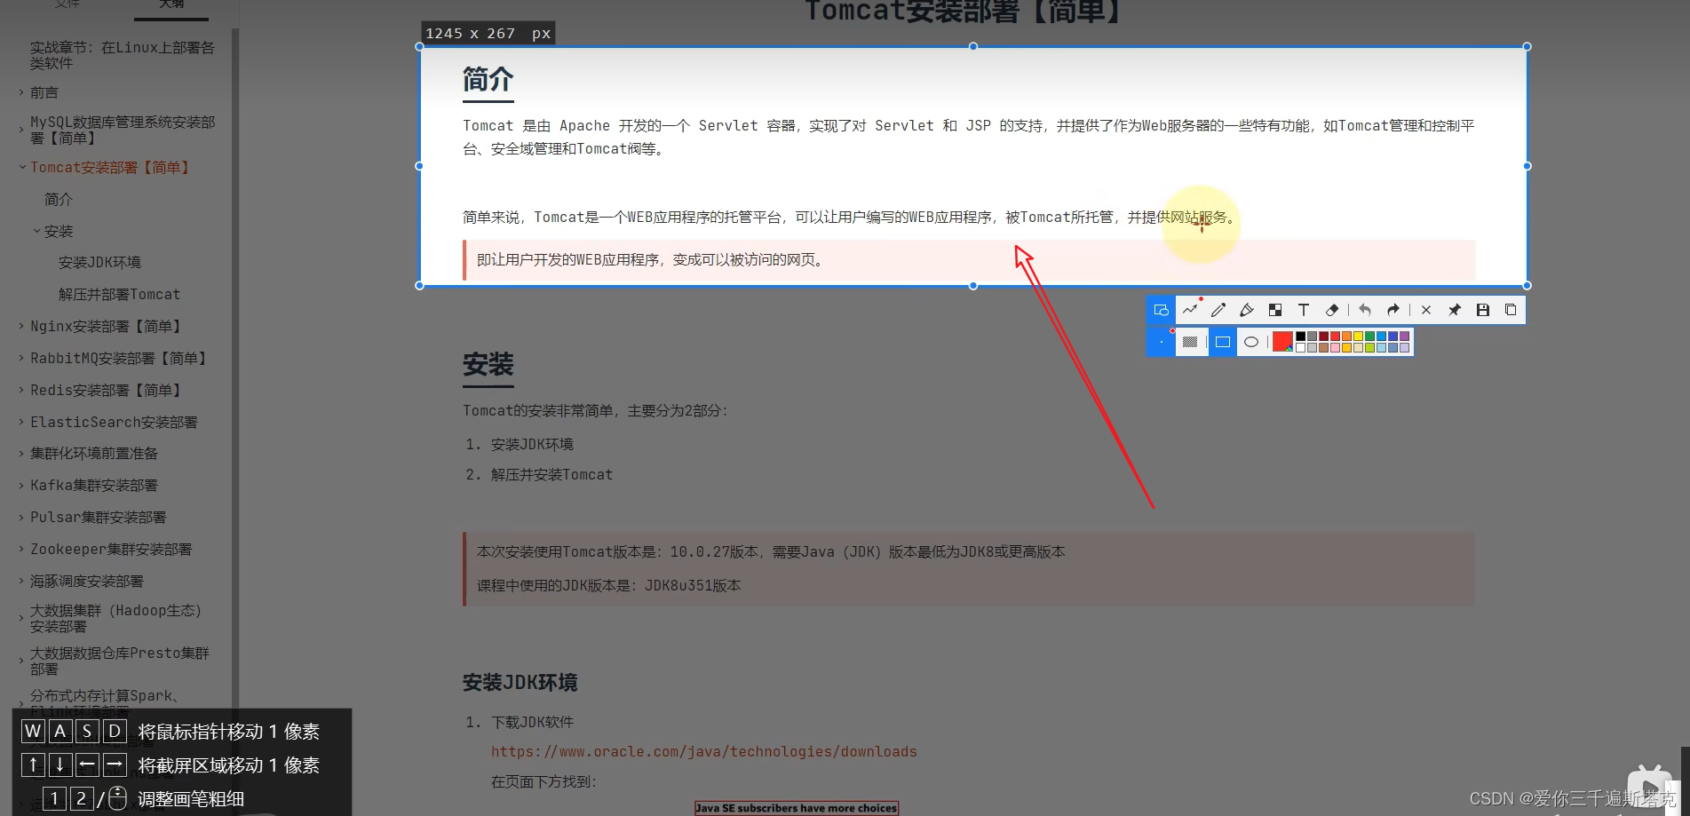Viewport: 1690px width, 816px height.
Task: Cancel the screenshot with the X icon
Action: pyautogui.click(x=1426, y=310)
